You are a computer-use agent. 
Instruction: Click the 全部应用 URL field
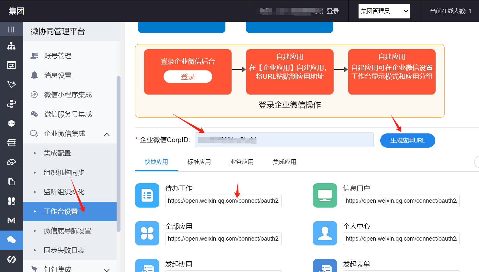pyautogui.click(x=223, y=239)
